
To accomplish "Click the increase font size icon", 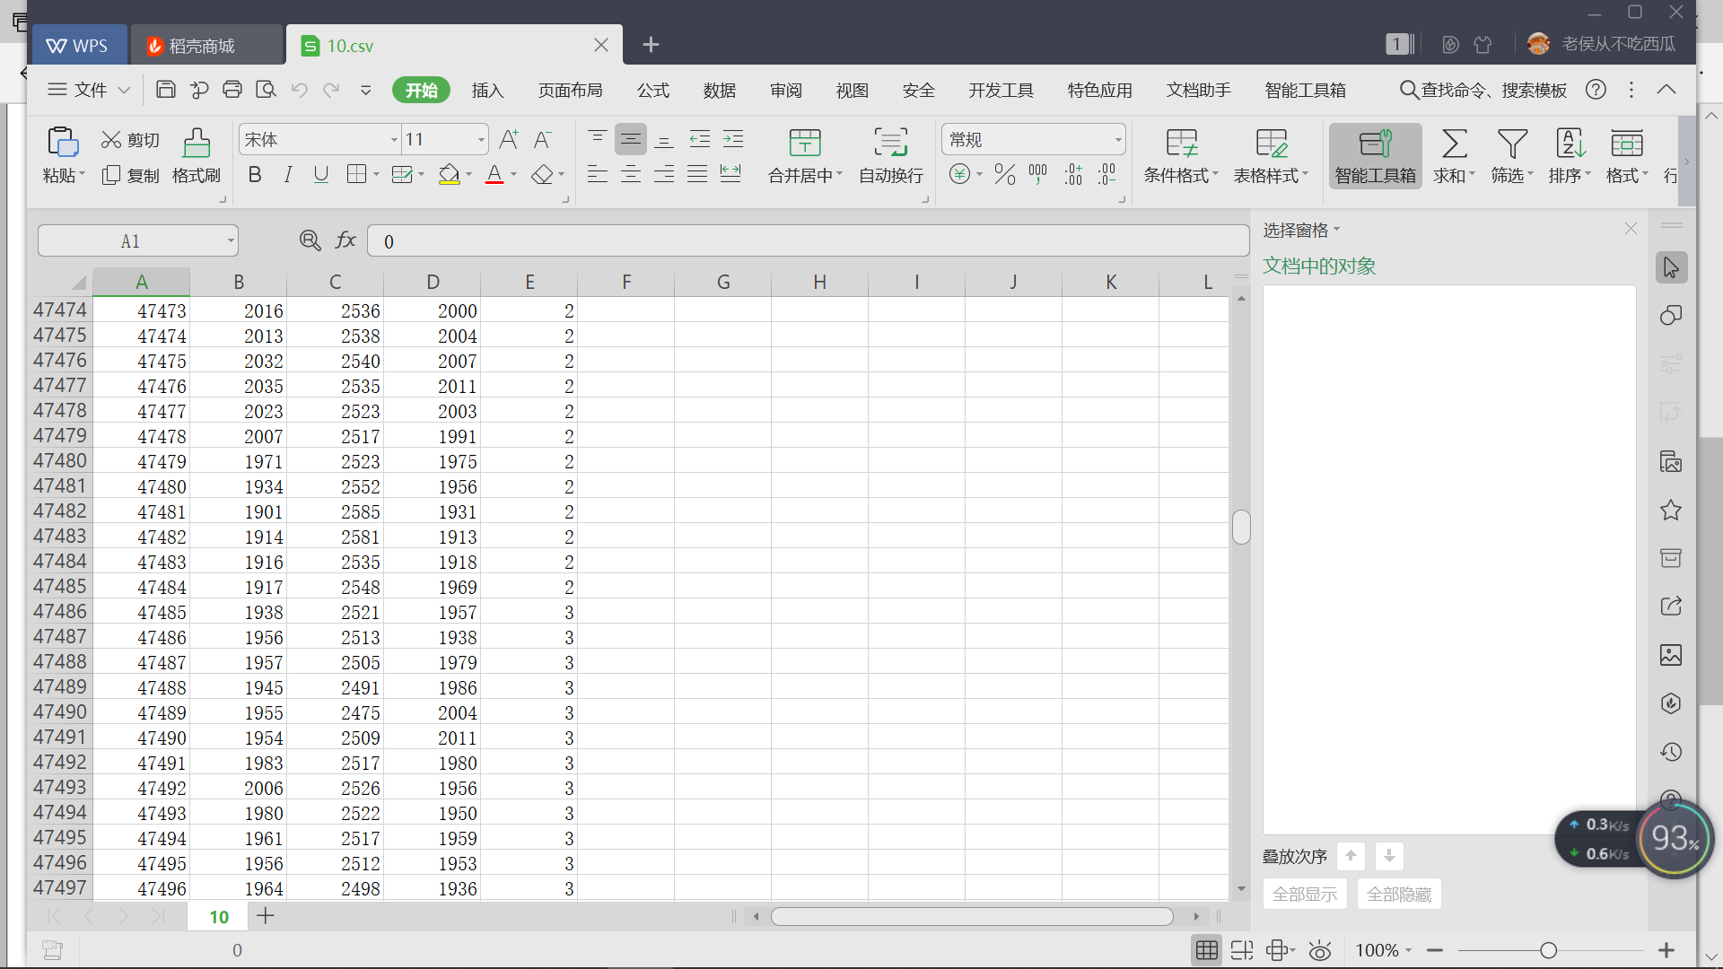I will 508,140.
